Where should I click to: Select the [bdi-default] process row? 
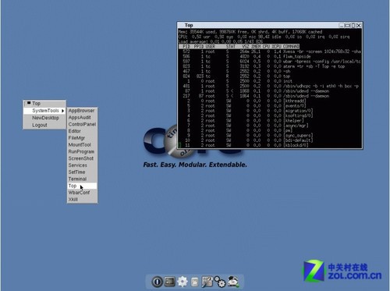(x=270, y=140)
